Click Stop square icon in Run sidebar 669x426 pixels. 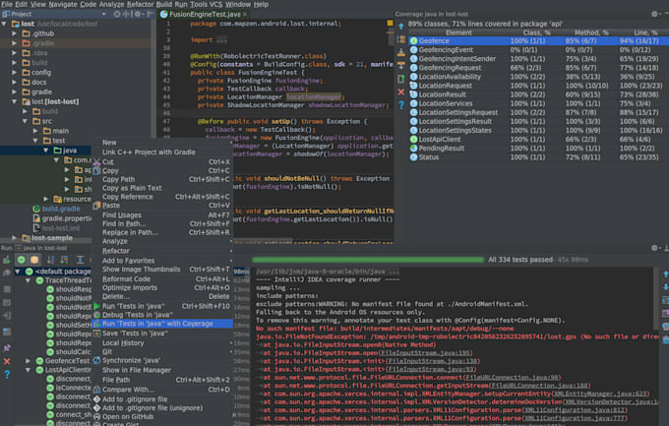tap(7, 289)
